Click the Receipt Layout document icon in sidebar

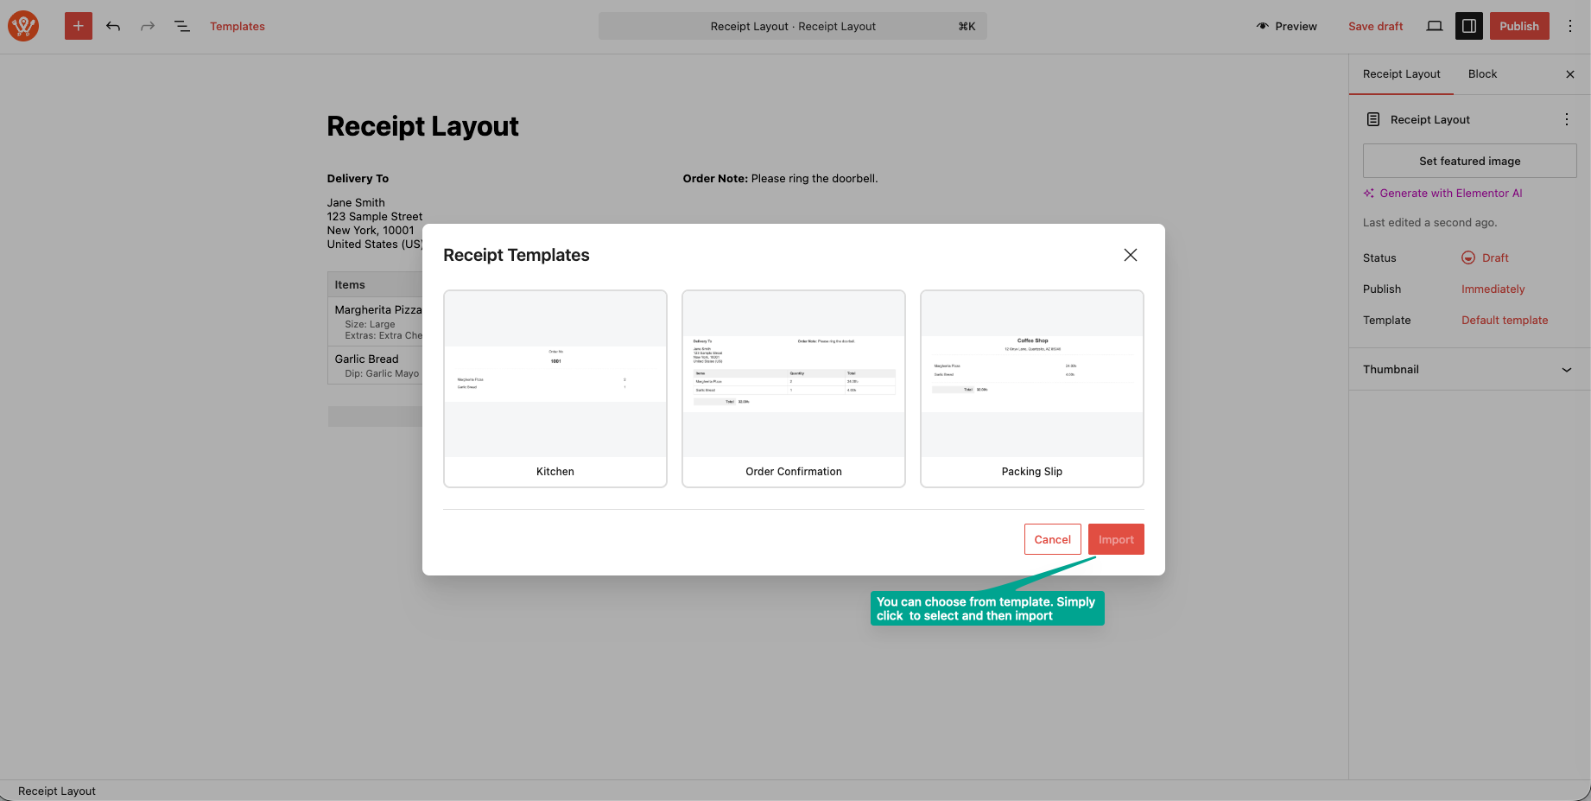tap(1373, 119)
